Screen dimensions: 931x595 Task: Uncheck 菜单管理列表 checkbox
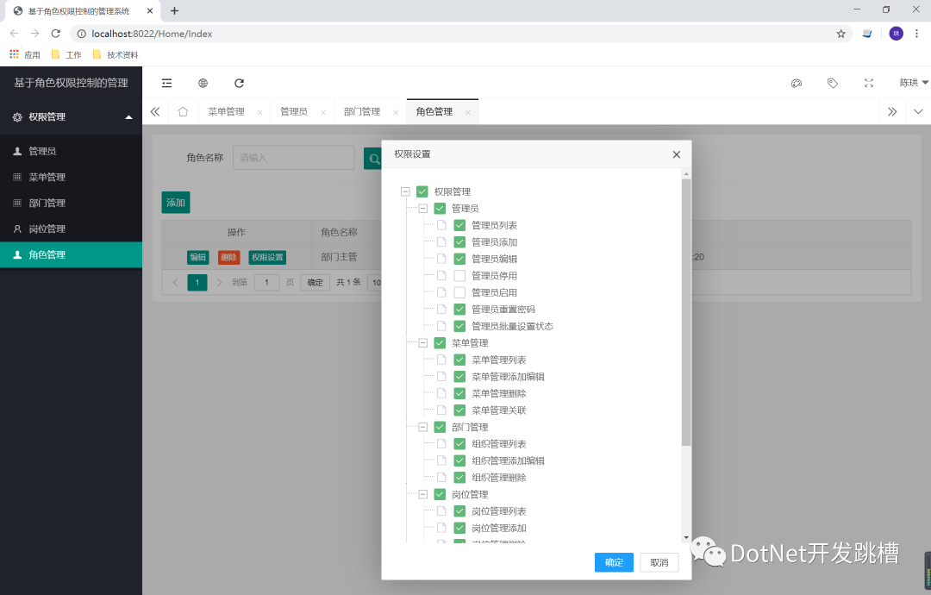459,360
